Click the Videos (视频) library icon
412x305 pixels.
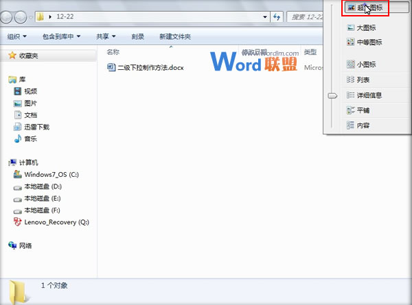(18, 91)
